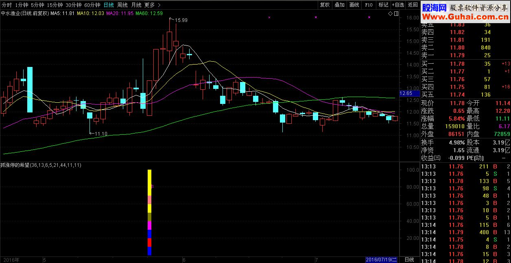Click the 内盘 72859 value
The image size is (511, 263).
[502, 134]
